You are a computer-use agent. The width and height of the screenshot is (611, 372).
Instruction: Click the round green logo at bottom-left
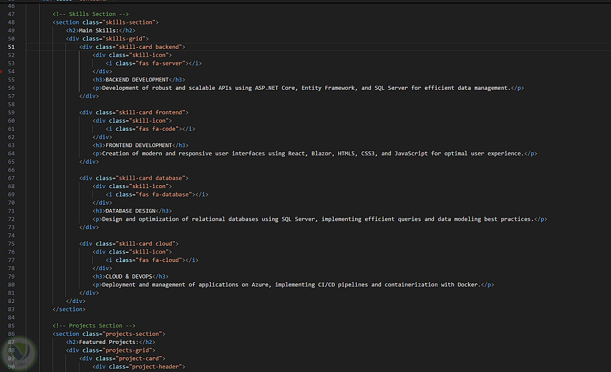17,353
